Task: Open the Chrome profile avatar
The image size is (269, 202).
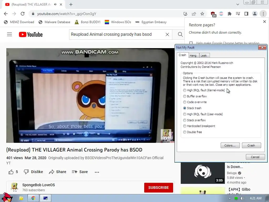Action: (x=255, y=14)
